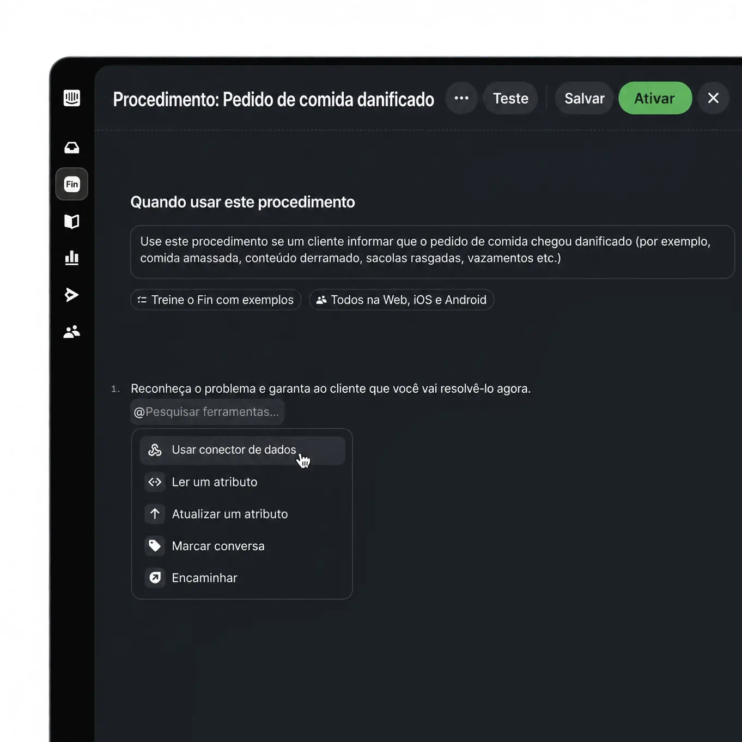Image resolution: width=742 pixels, height=742 pixels.
Task: Activate the procedure with Ativar
Action: pyautogui.click(x=655, y=98)
